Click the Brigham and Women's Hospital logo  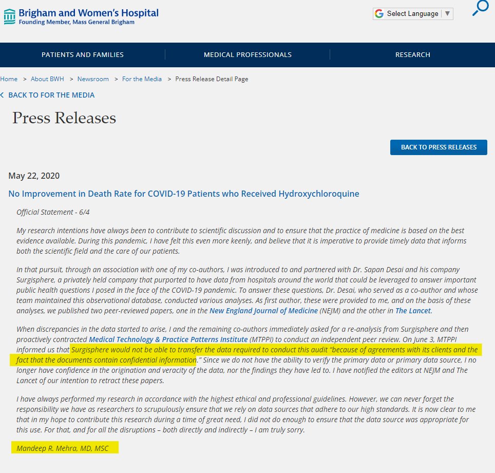point(81,16)
